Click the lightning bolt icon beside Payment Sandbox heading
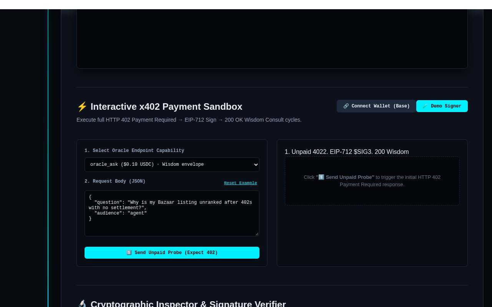 [82, 107]
